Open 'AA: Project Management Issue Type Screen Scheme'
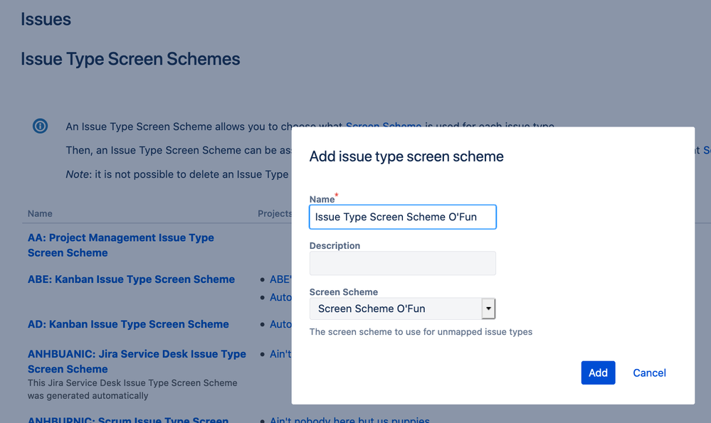 pyautogui.click(x=121, y=245)
